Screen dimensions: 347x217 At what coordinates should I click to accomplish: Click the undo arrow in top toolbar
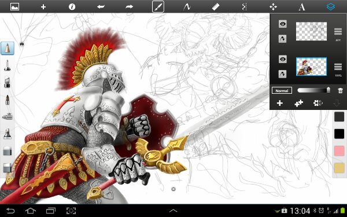tap(101, 6)
